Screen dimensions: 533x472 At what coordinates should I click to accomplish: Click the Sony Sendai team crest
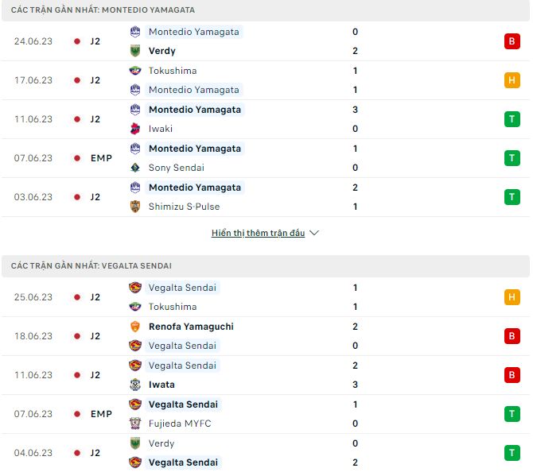point(135,168)
